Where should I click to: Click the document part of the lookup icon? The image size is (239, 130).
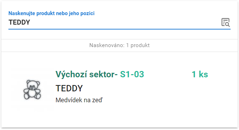click(x=224, y=22)
